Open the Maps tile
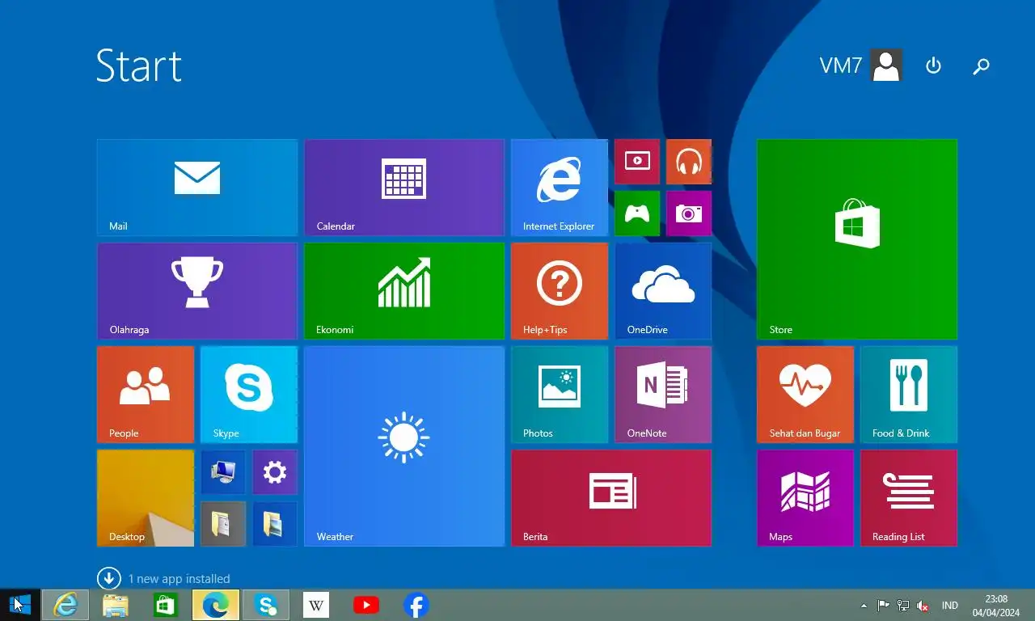This screenshot has width=1035, height=621. pos(805,498)
